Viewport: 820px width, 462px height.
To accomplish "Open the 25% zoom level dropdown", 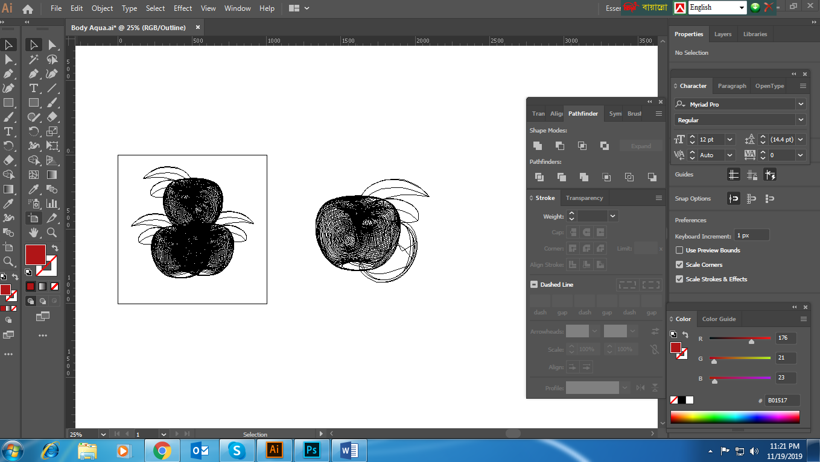I will click(x=103, y=434).
